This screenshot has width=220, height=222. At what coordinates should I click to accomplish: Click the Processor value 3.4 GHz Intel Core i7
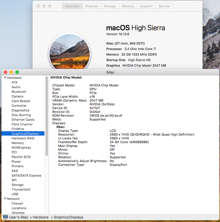click(x=140, y=49)
